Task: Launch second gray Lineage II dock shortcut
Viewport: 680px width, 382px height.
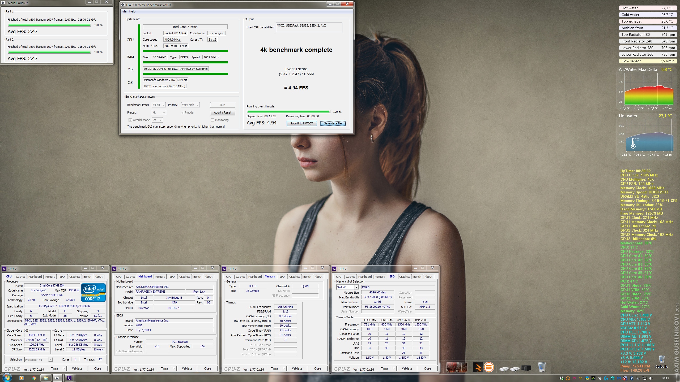Action: (x=462, y=367)
